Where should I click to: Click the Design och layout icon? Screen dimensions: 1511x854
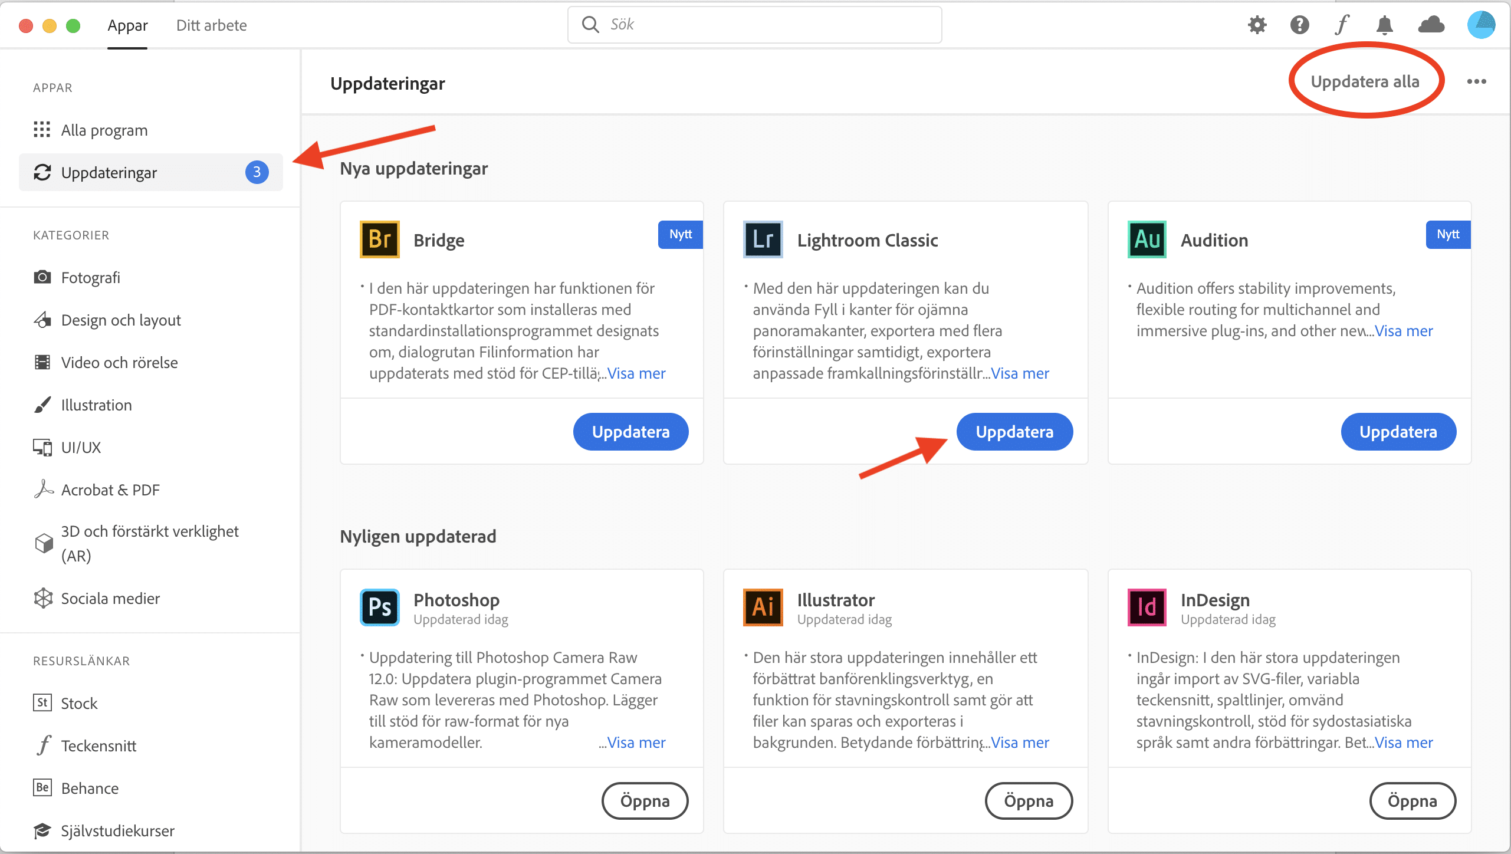(x=42, y=320)
